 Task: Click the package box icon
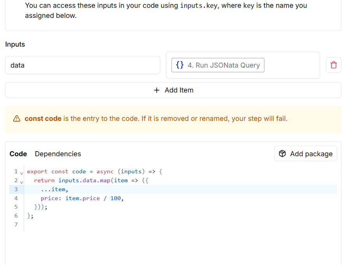[x=283, y=154]
